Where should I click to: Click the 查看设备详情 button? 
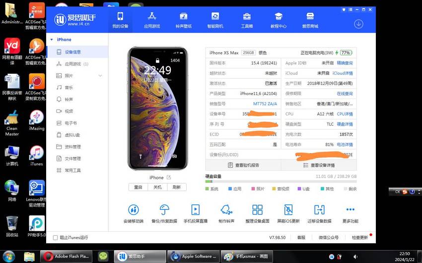point(319,165)
